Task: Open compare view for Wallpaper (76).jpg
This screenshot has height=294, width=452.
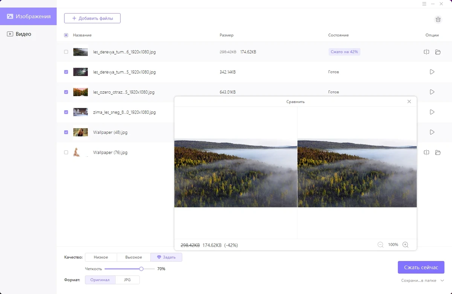Action: 426,152
